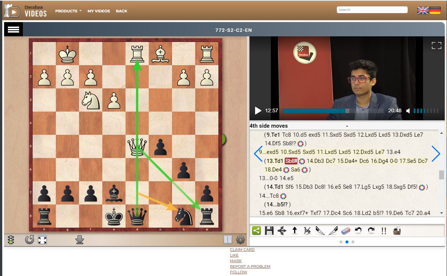Save the game with the floppy disk icon
This screenshot has width=447, height=276.
(x=269, y=231)
